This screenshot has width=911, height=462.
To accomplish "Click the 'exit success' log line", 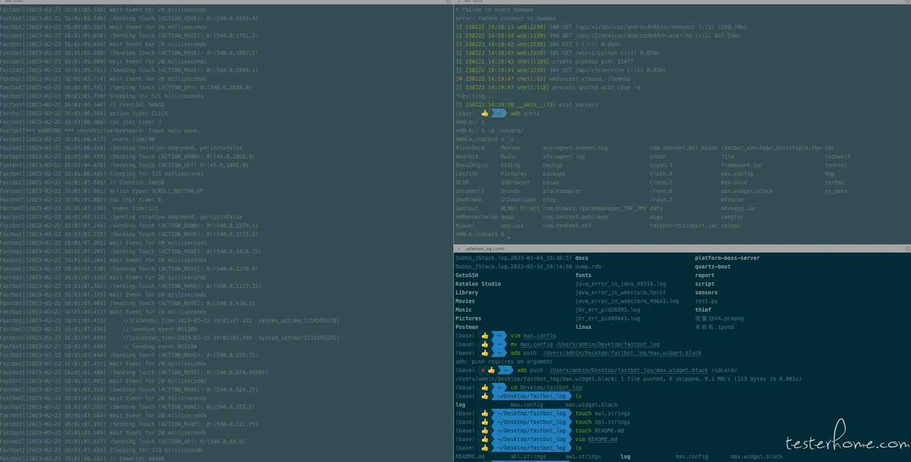I will click(526, 105).
